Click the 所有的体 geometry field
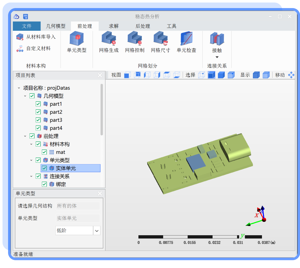 tap(78, 206)
